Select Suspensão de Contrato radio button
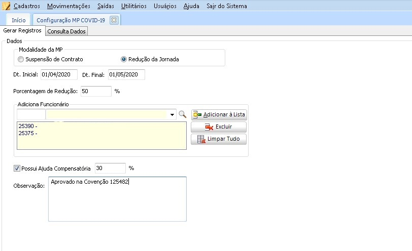This screenshot has height=251, width=412. tap(20, 59)
